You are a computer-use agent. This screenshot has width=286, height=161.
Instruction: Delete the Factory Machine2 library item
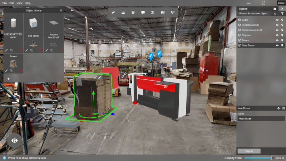click(61, 50)
